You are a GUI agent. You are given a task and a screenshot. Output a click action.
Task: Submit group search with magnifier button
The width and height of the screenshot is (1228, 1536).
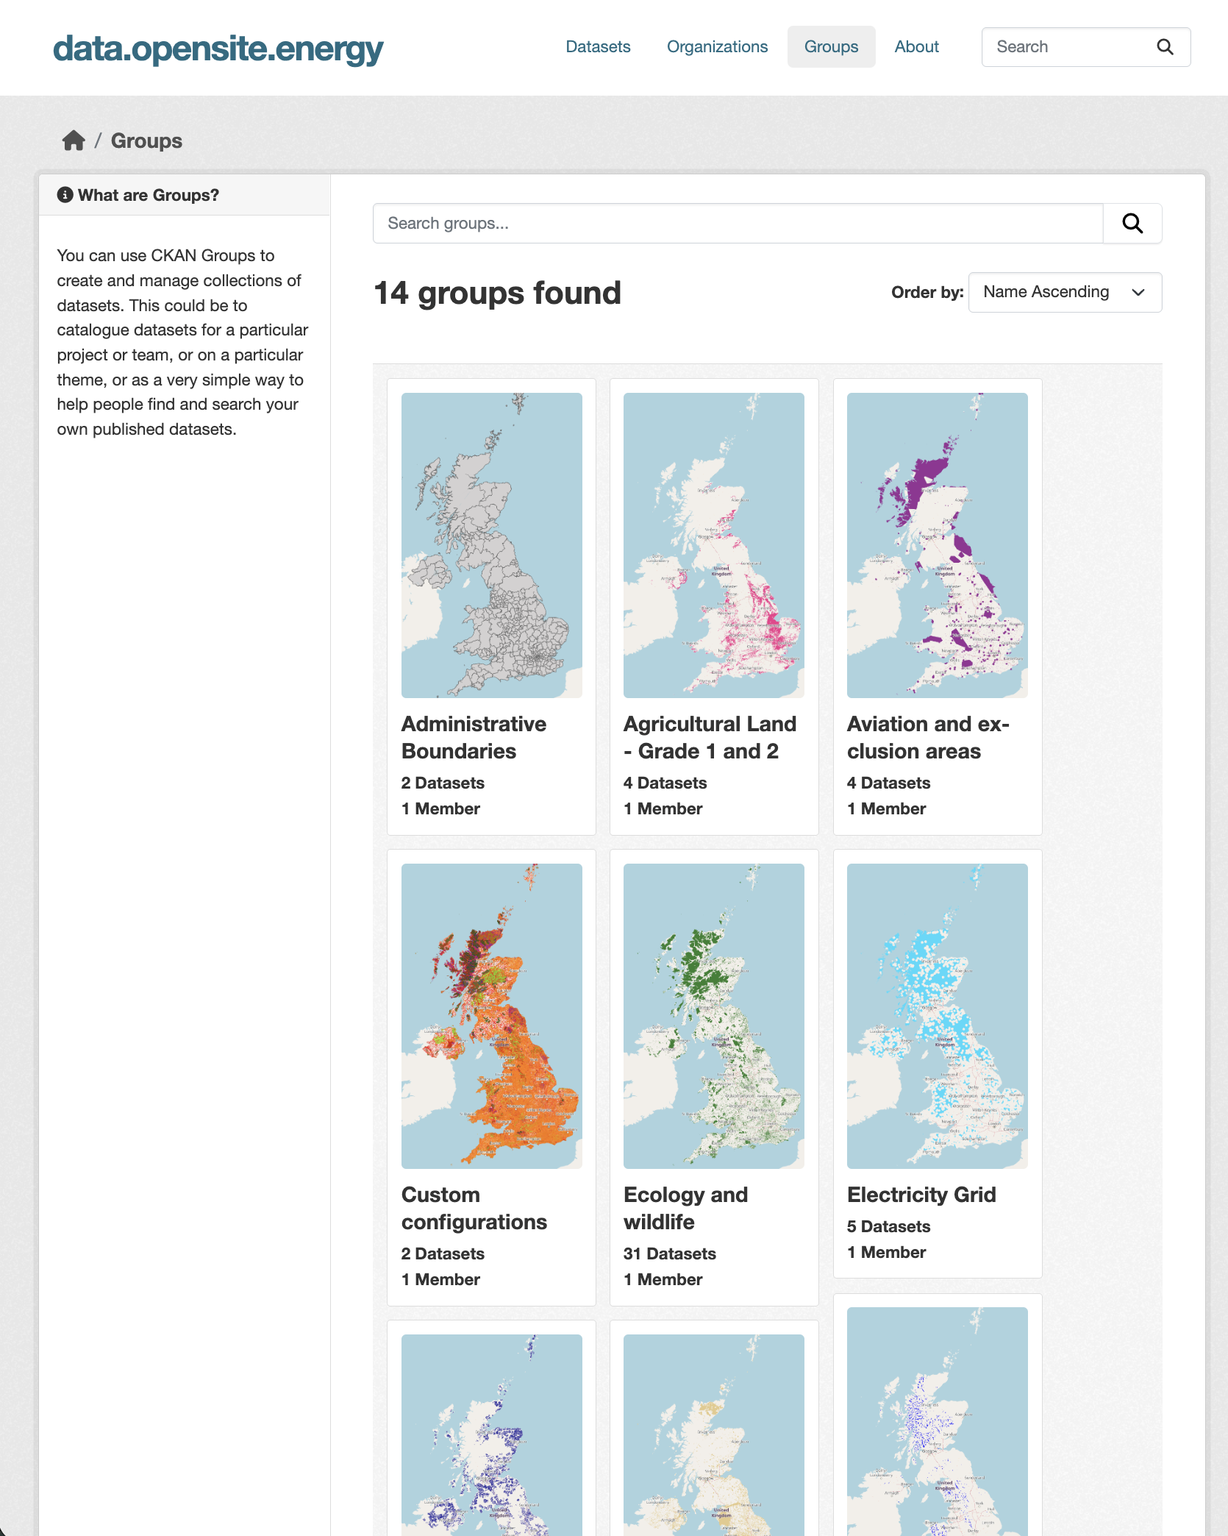point(1132,224)
